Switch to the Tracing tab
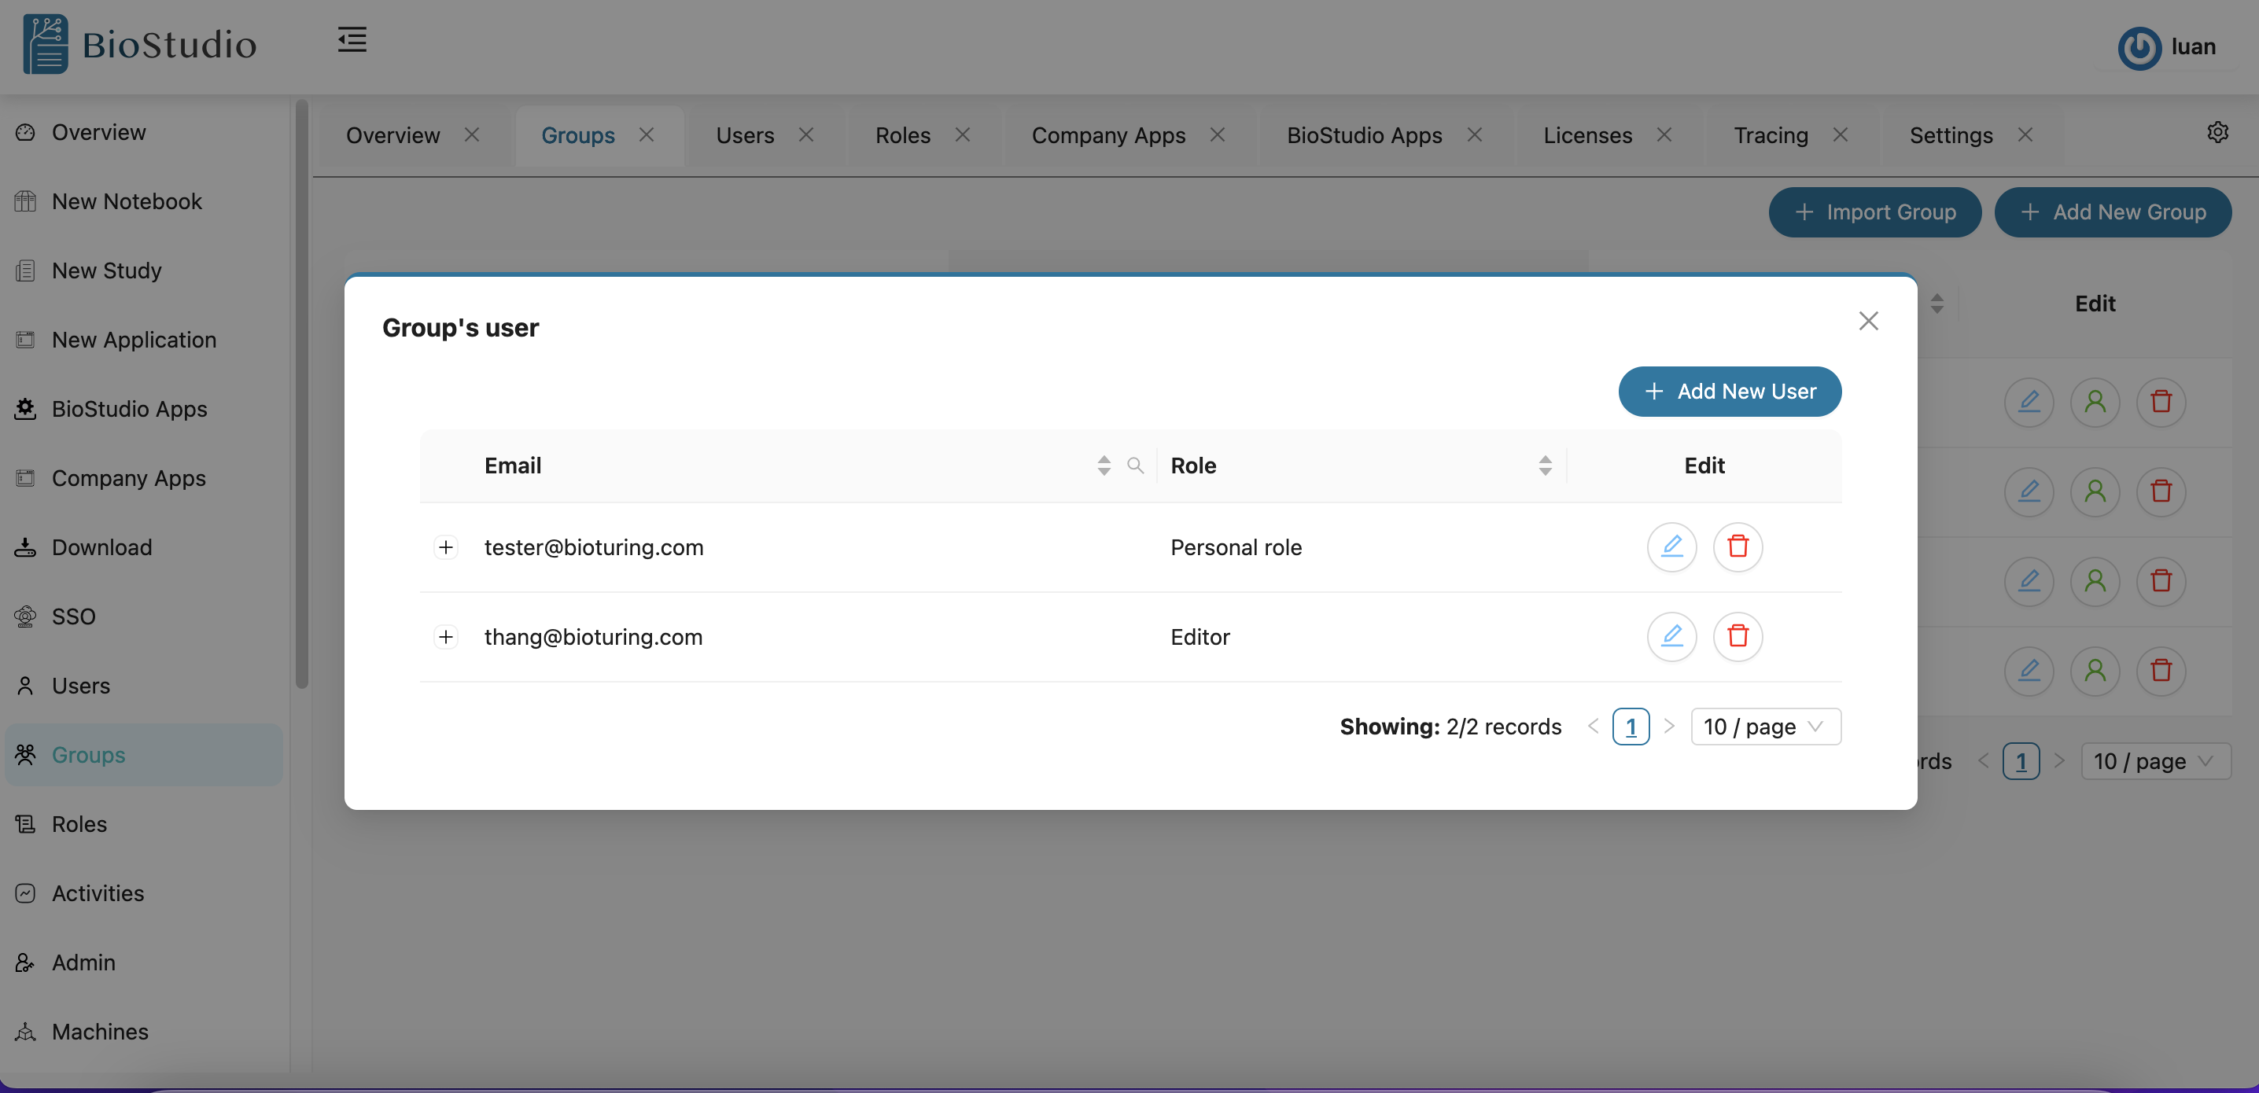Screen dimensions: 2259x1093 pyautogui.click(x=1771, y=136)
